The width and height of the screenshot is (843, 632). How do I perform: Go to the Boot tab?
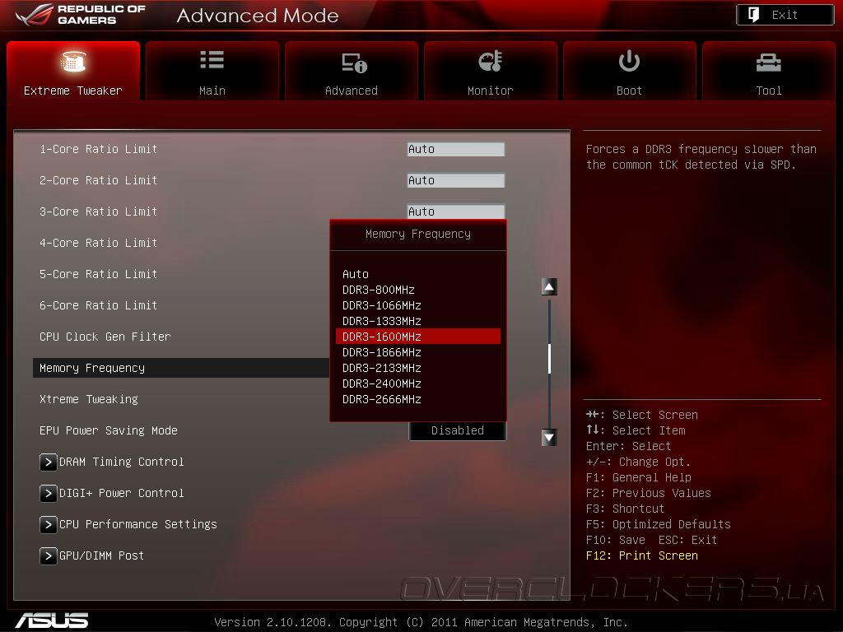pyautogui.click(x=629, y=71)
